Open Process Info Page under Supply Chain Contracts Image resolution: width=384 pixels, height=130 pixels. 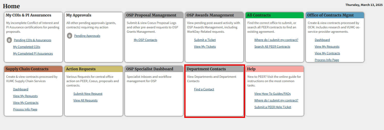(25, 109)
